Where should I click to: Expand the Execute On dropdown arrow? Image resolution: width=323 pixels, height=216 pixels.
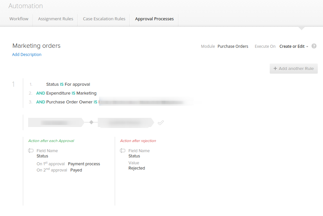tap(307, 46)
